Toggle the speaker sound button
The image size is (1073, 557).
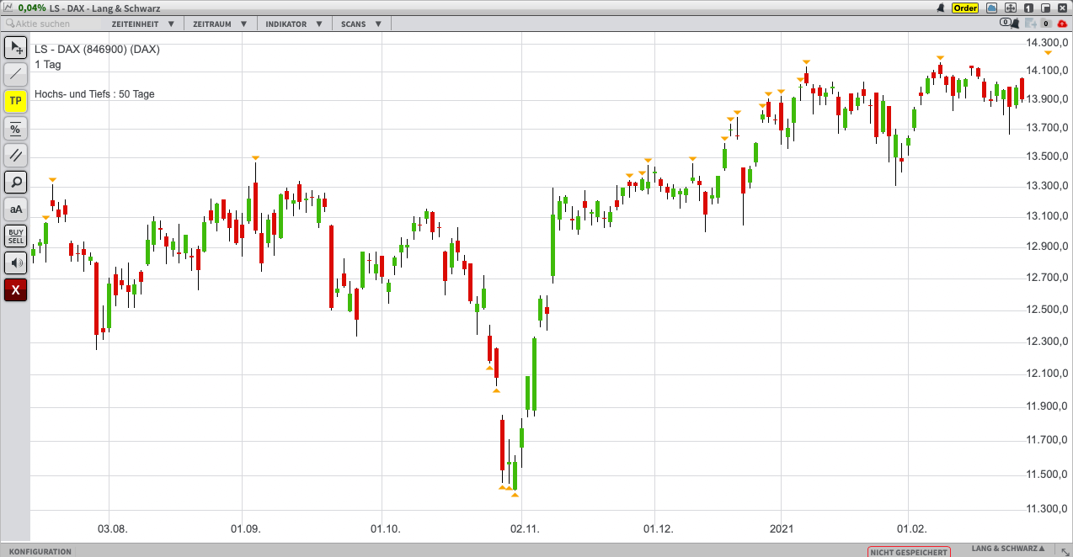pos(16,263)
